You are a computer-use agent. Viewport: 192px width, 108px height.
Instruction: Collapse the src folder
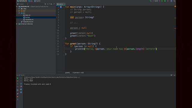click(19, 13)
